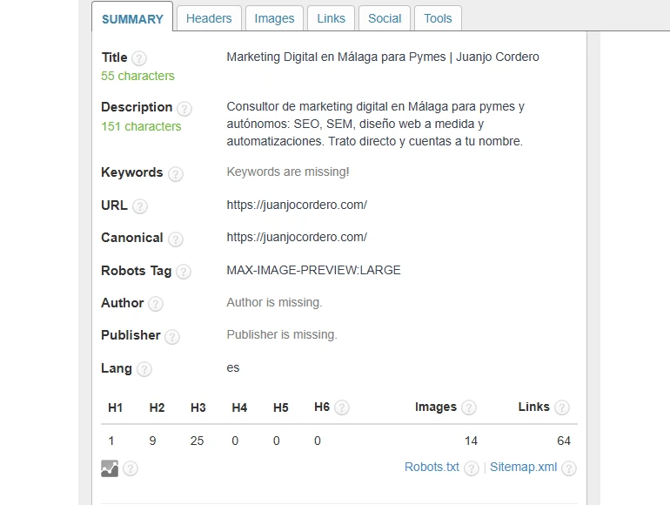
Task: Open the Robots.txt link
Action: click(432, 467)
